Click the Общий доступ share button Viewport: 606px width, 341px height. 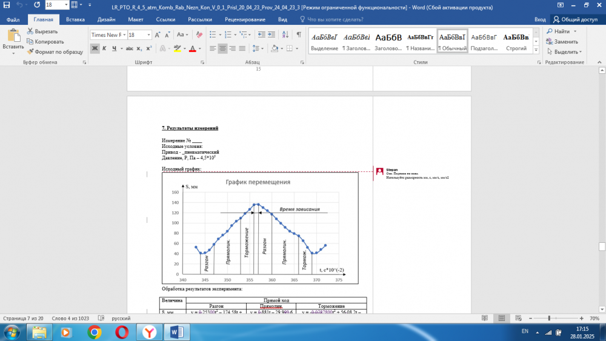(x=576, y=19)
